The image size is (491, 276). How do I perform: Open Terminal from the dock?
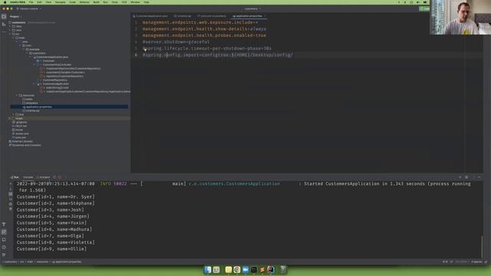pyautogui.click(x=254, y=269)
